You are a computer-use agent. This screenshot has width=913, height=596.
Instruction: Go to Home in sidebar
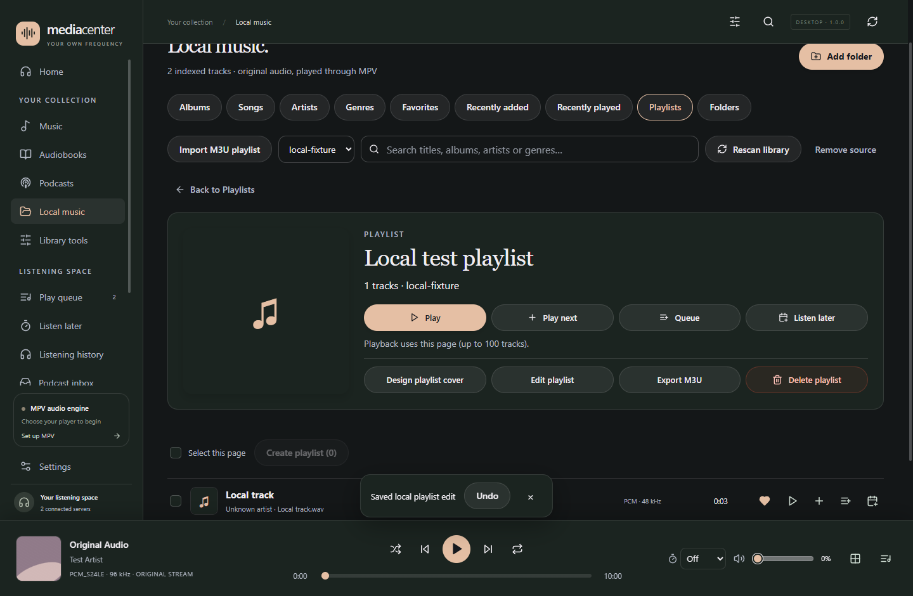coord(68,72)
